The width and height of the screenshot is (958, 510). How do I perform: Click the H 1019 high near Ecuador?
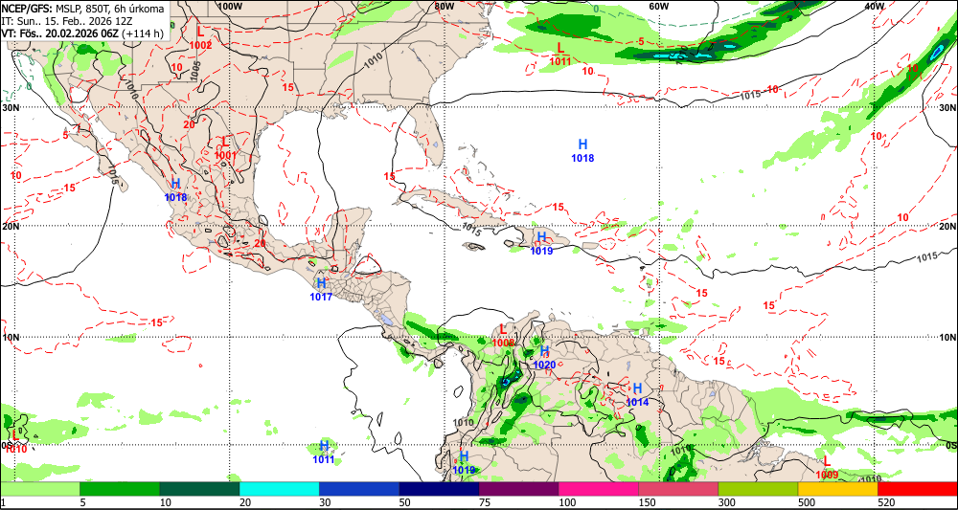464,462
